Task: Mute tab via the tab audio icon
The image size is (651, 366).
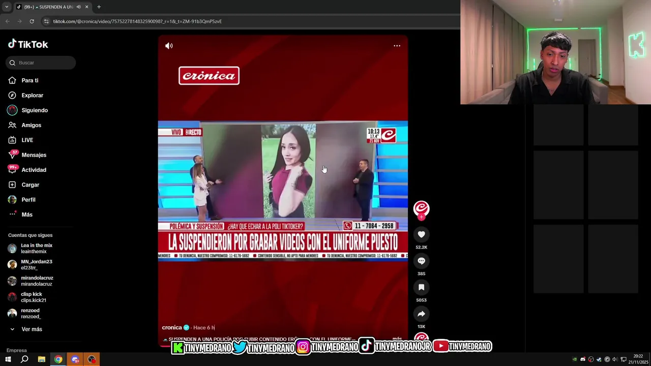Action: [78, 7]
